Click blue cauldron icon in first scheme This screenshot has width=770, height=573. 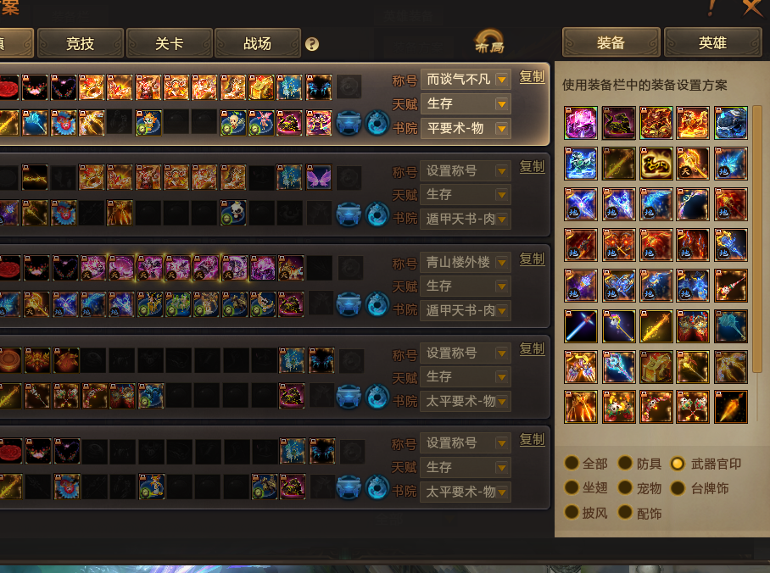[349, 123]
